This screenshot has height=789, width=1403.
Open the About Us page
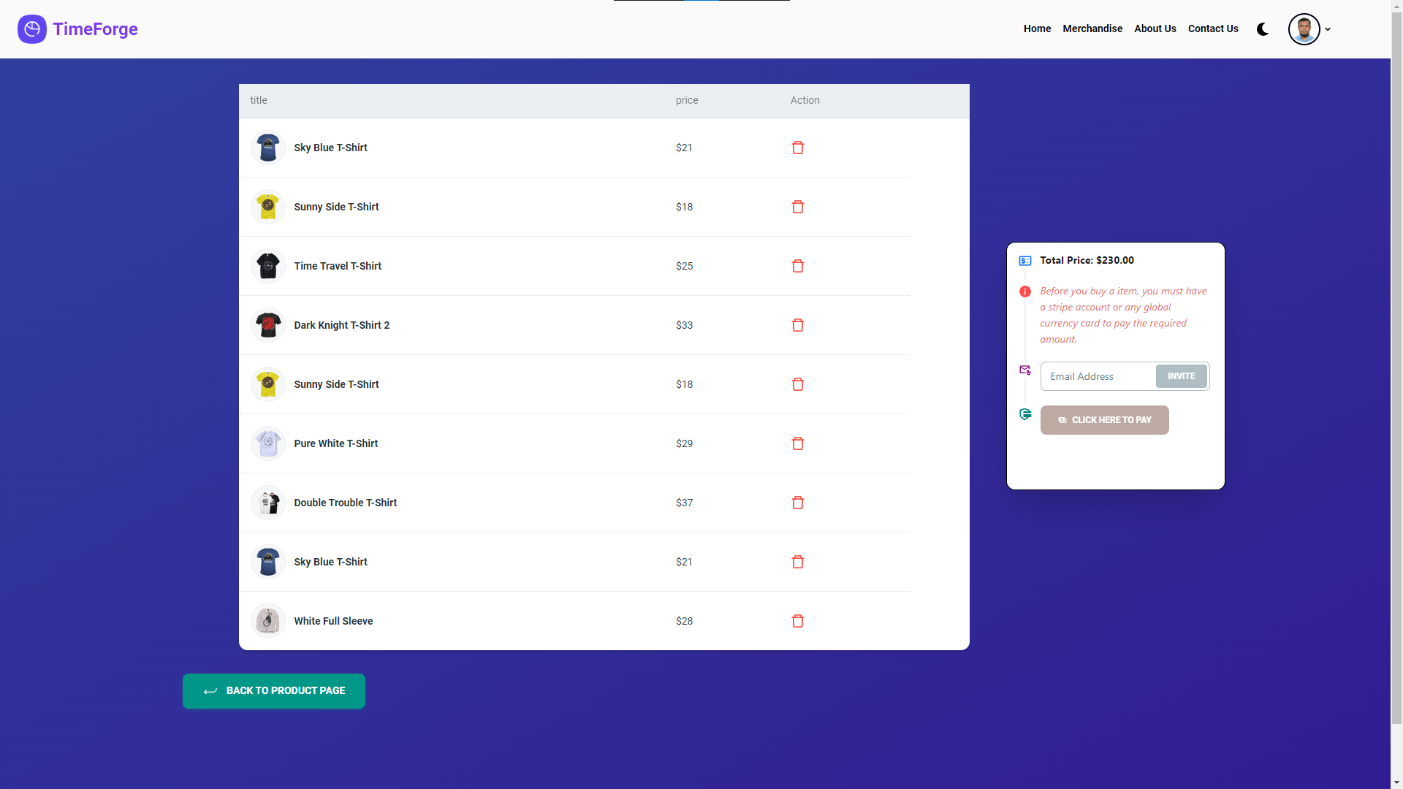point(1155,28)
